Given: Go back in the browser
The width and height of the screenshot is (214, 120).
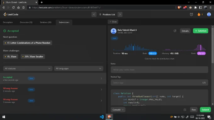Looking at the screenshot, I should 3,8.
